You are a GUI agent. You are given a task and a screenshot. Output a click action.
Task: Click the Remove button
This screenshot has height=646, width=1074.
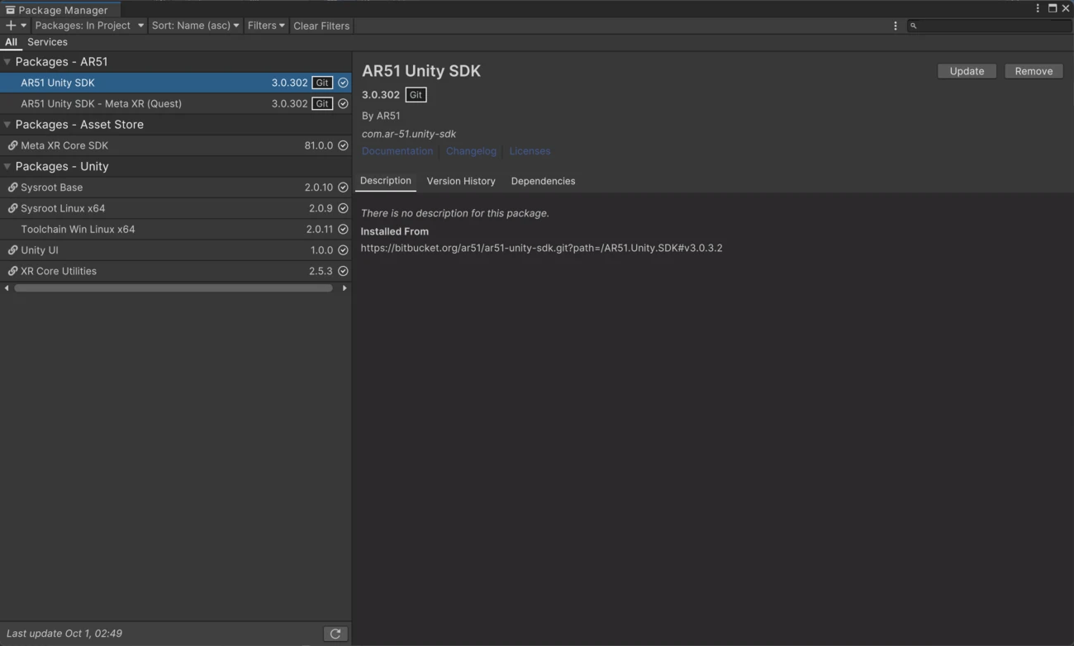pyautogui.click(x=1034, y=71)
